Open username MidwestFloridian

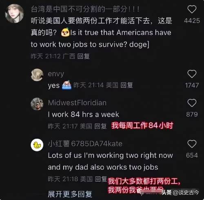[77, 103]
